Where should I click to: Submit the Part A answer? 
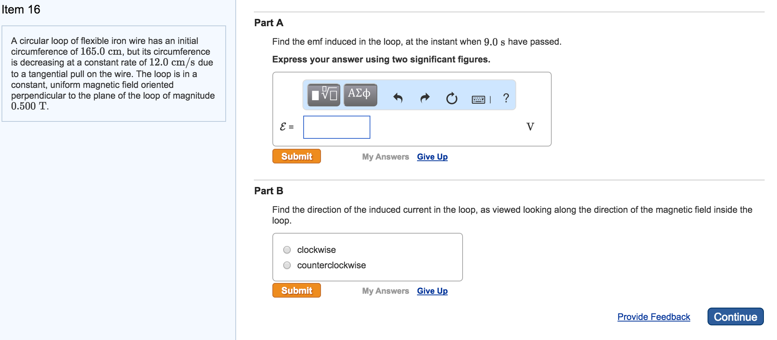tap(296, 157)
